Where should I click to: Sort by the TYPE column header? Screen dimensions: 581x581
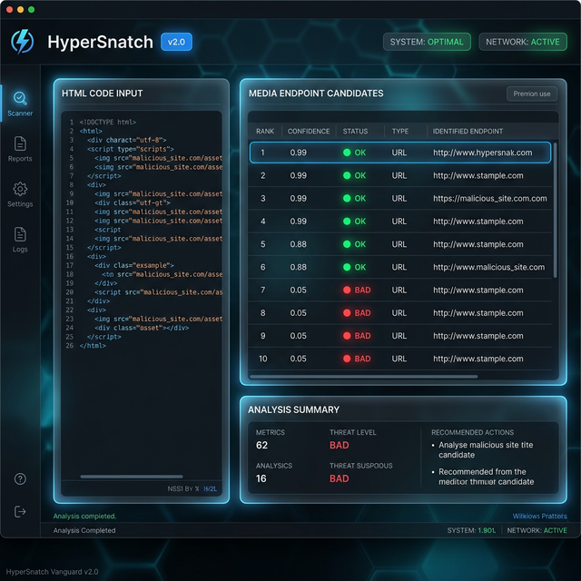pos(400,131)
